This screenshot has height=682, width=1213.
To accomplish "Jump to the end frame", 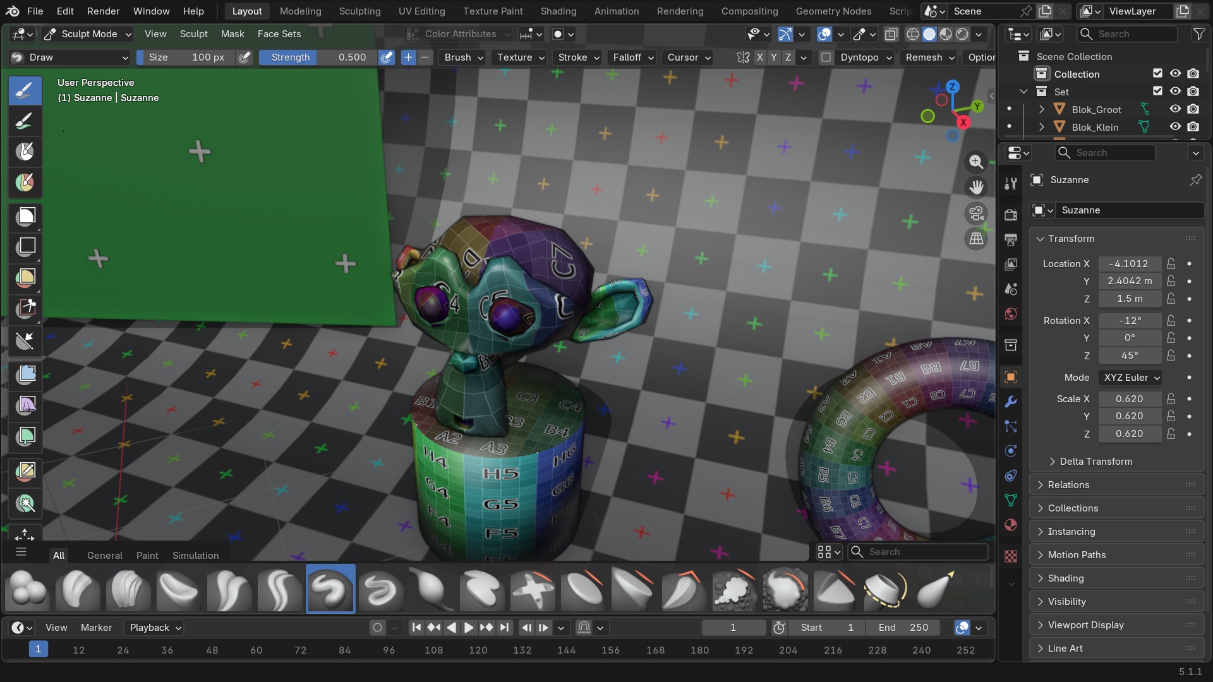I will pos(504,628).
